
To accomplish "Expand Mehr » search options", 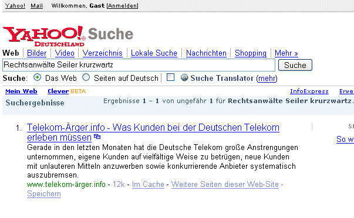I will pyautogui.click(x=286, y=53).
